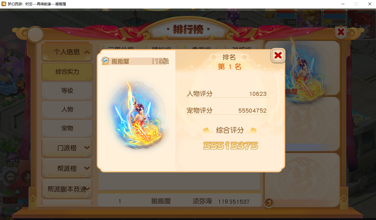Click the number 3 rank medal badge

click(269, 203)
